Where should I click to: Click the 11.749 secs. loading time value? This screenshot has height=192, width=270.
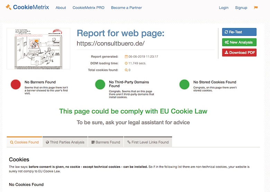tap(137, 63)
